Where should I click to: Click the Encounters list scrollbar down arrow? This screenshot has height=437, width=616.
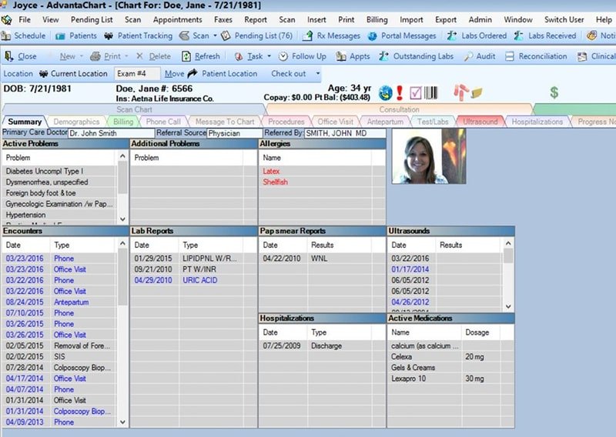click(122, 422)
